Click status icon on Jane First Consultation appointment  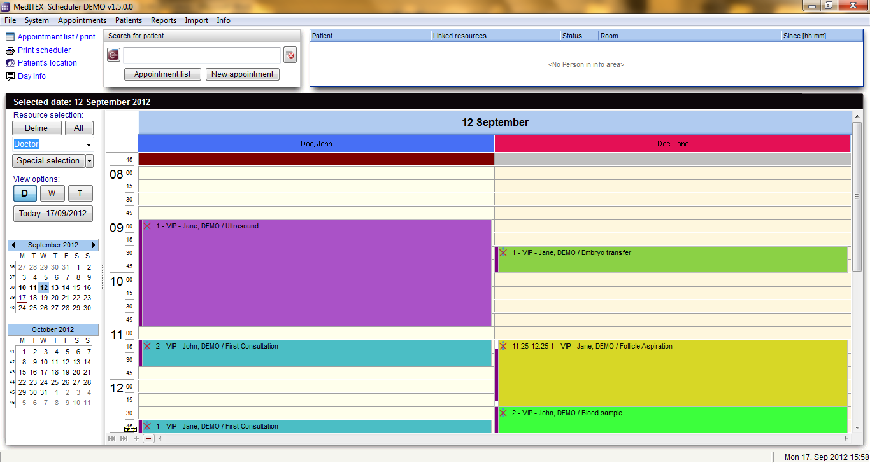click(147, 426)
